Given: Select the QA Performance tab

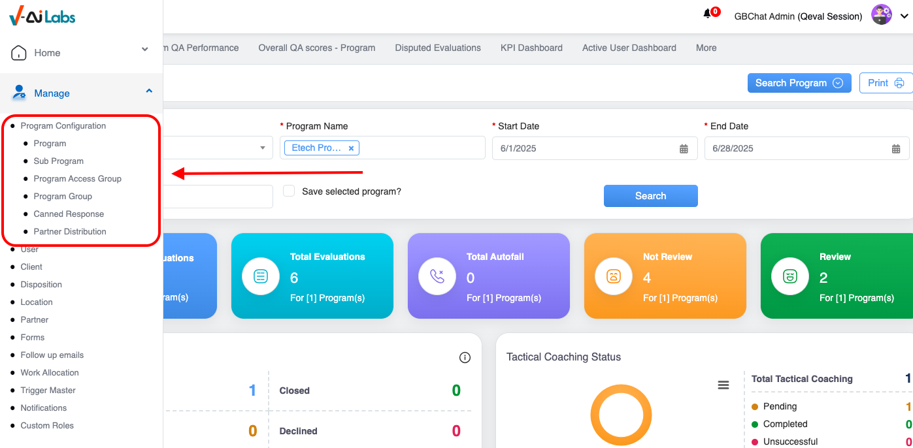Looking at the screenshot, I should (201, 48).
